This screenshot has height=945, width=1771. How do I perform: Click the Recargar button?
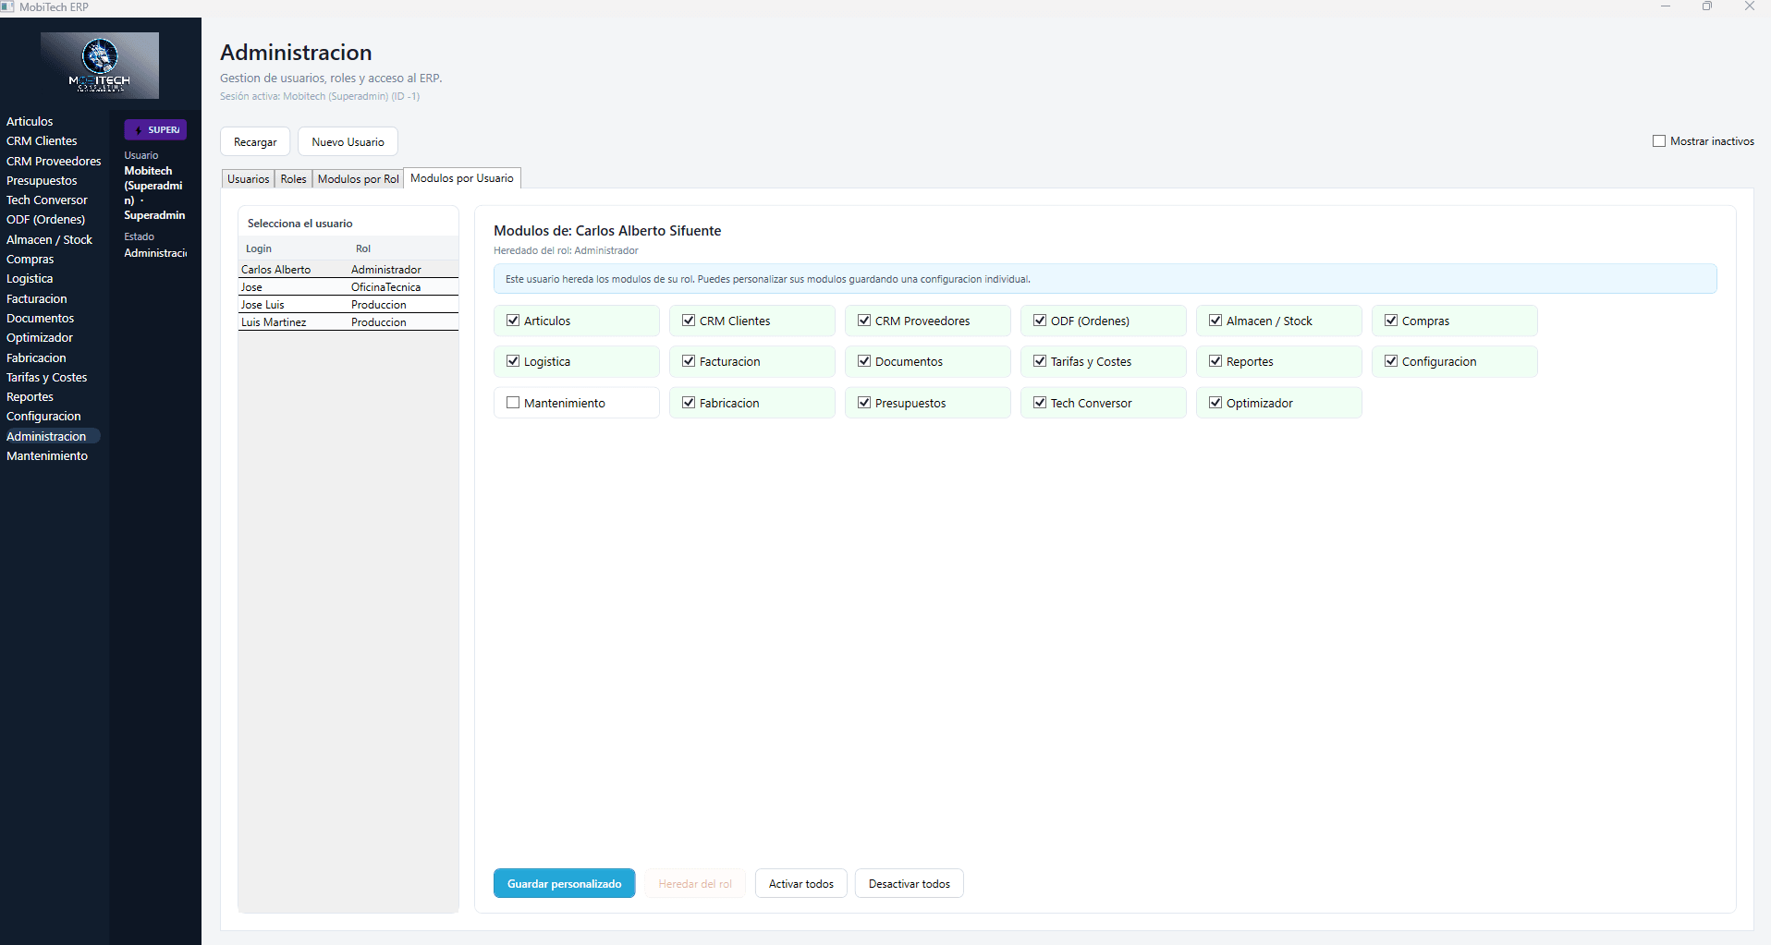click(255, 142)
